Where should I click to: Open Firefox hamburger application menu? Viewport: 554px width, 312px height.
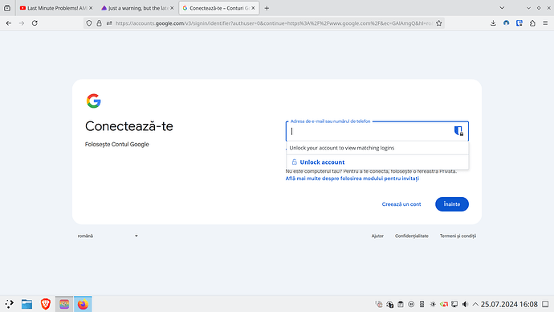[545, 23]
